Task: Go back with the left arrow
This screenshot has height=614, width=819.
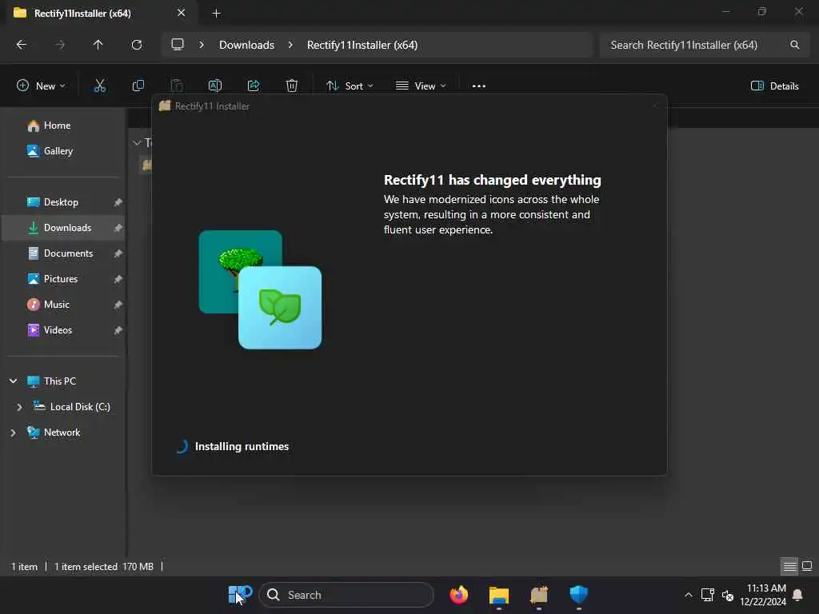Action: pyautogui.click(x=22, y=45)
